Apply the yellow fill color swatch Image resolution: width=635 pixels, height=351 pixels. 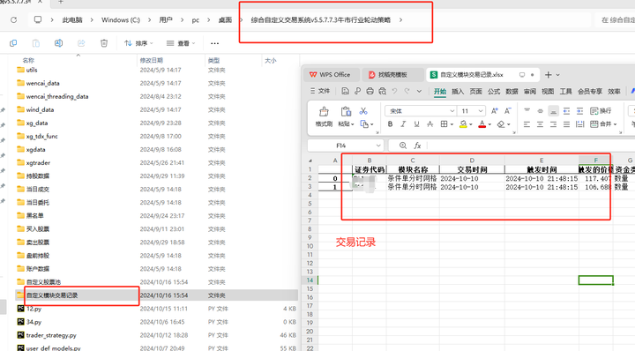point(463,124)
